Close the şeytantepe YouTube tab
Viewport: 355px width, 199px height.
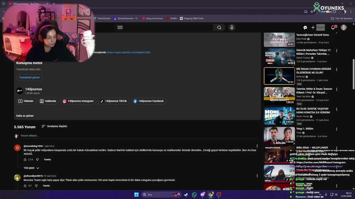pyautogui.click(x=47, y=4)
